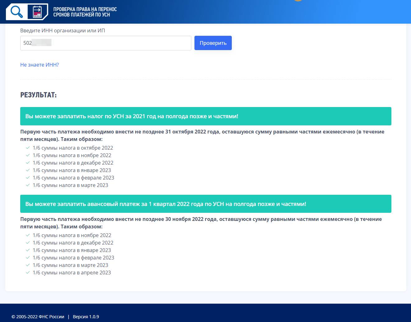
Task: Click the checkmark beside first 'ноябре 2022' item
Action: (x=28, y=155)
